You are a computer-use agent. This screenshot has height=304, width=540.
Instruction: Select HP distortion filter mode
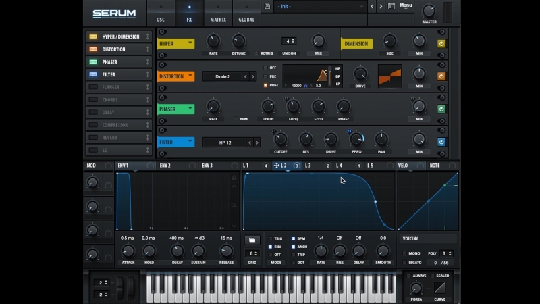[x=338, y=69]
